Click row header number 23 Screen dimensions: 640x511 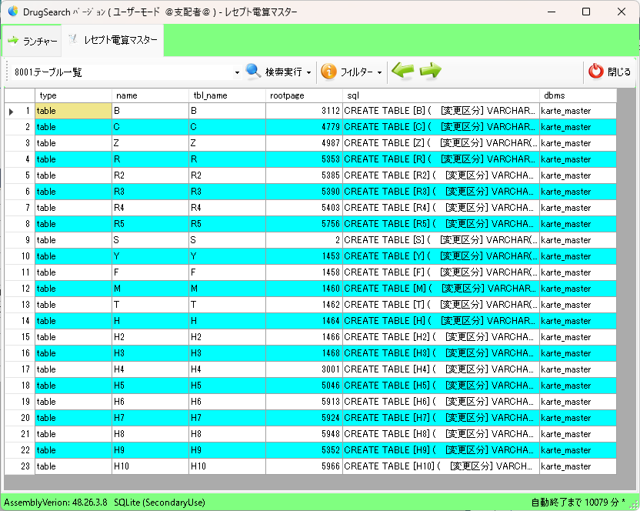pos(19,466)
